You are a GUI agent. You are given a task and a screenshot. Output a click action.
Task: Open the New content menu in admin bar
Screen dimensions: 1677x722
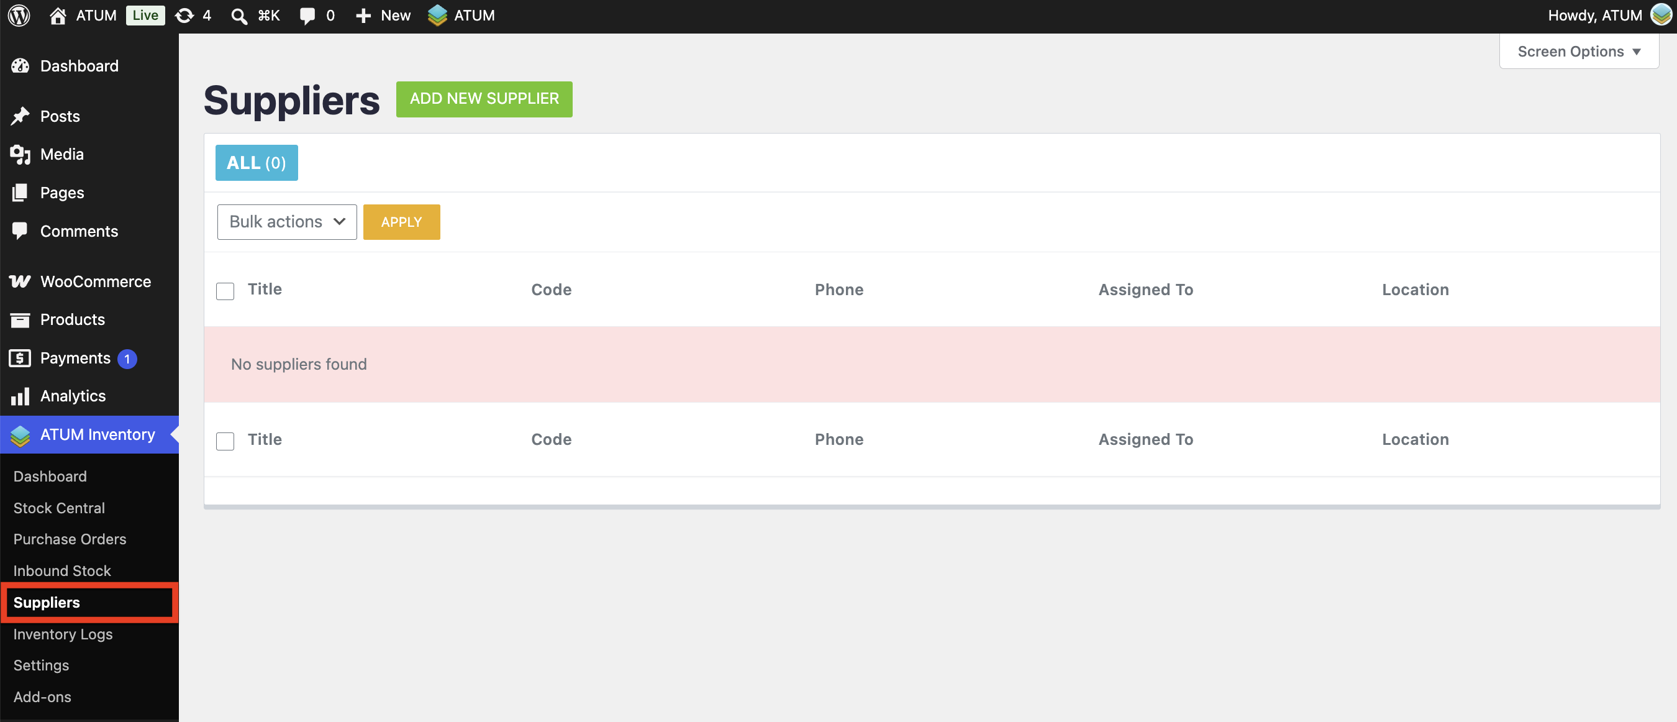pos(383,16)
